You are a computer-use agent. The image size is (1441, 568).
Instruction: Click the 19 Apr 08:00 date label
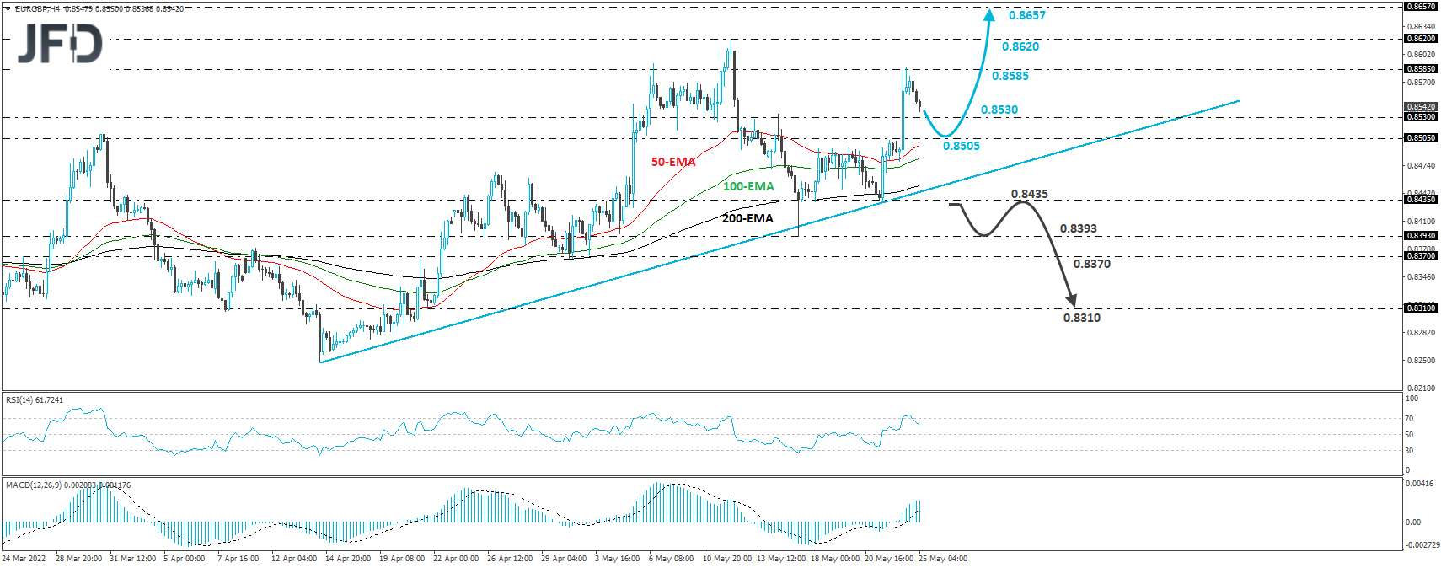point(402,559)
